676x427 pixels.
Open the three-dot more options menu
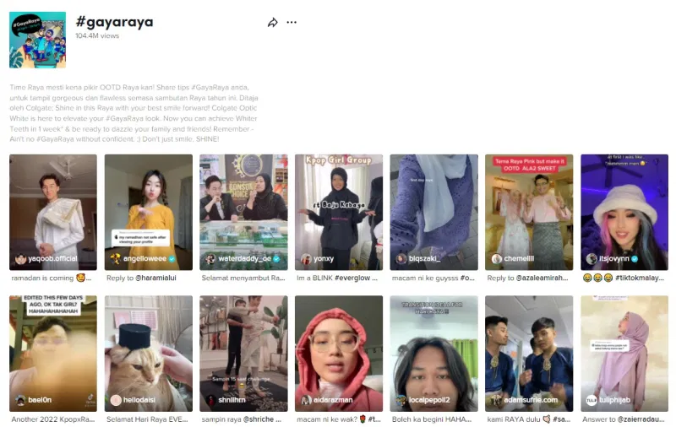[x=292, y=23]
